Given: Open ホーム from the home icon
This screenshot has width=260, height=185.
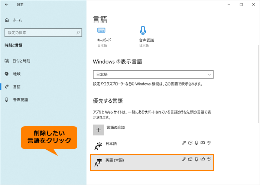Looking at the screenshot, I should tap(7, 20).
